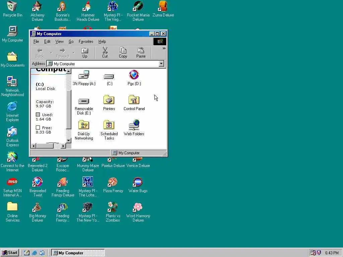Select Mystery PI - The New York shortcut
Image resolution: width=343 pixels, height=257 pixels.
88,212
